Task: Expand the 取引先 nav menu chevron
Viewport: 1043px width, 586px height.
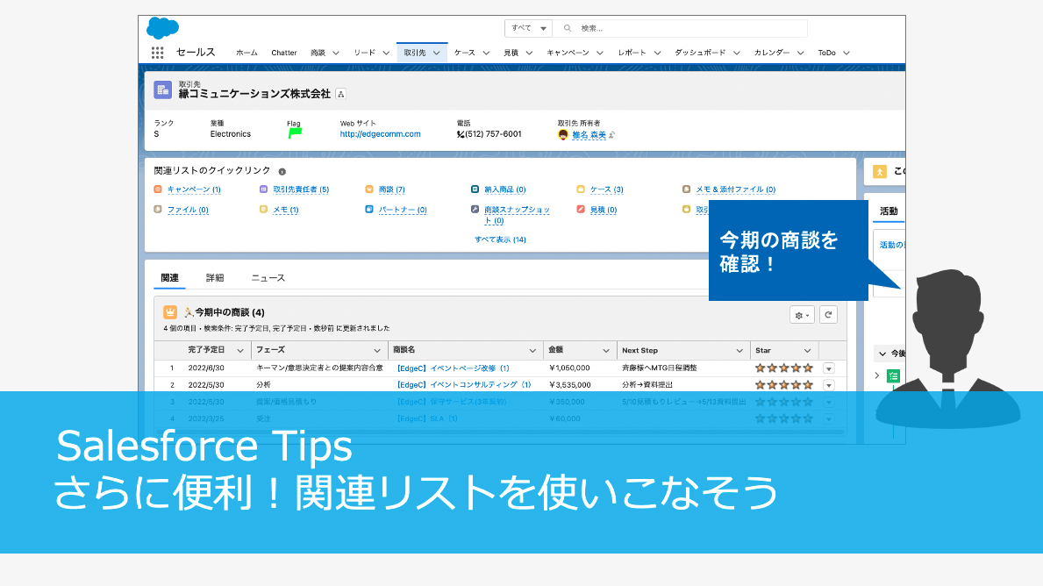Action: pos(436,54)
